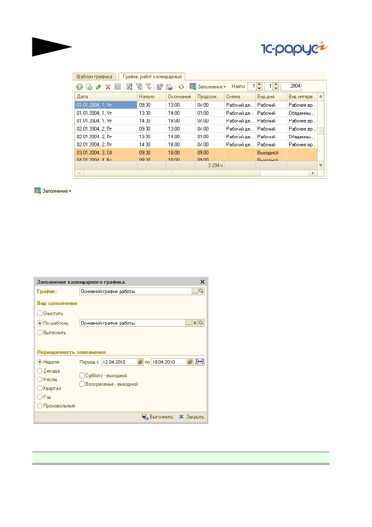Click the Закрыть button
Viewport: 372px width, 527px height.
click(191, 417)
